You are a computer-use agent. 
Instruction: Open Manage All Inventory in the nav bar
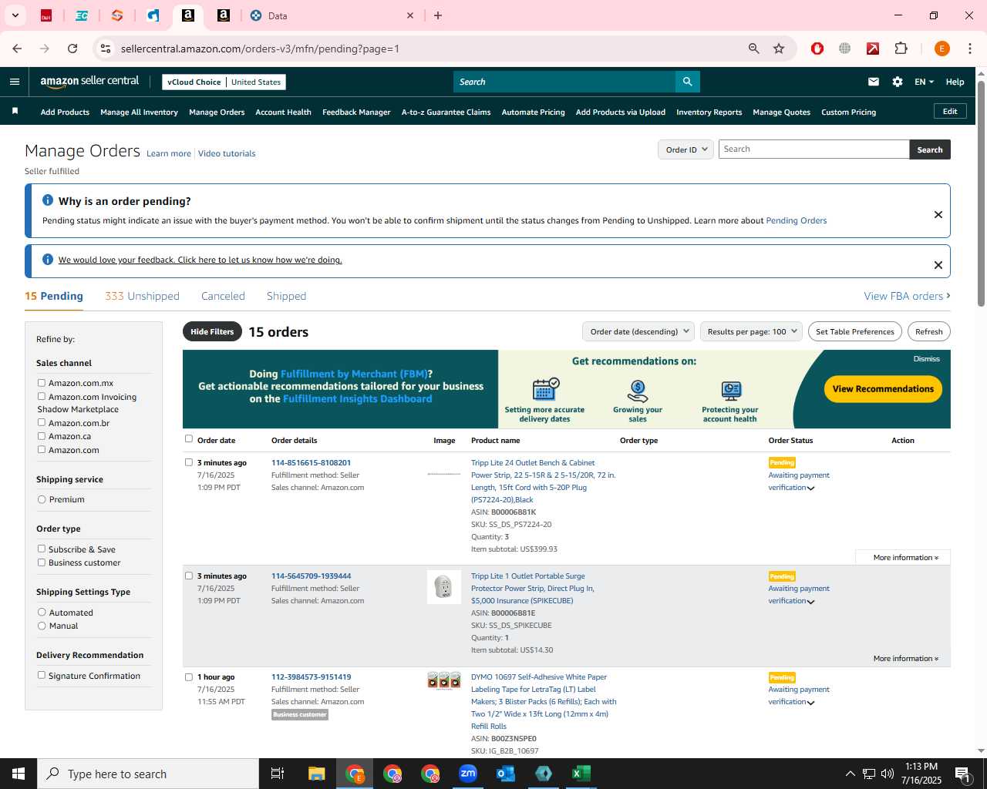(139, 112)
